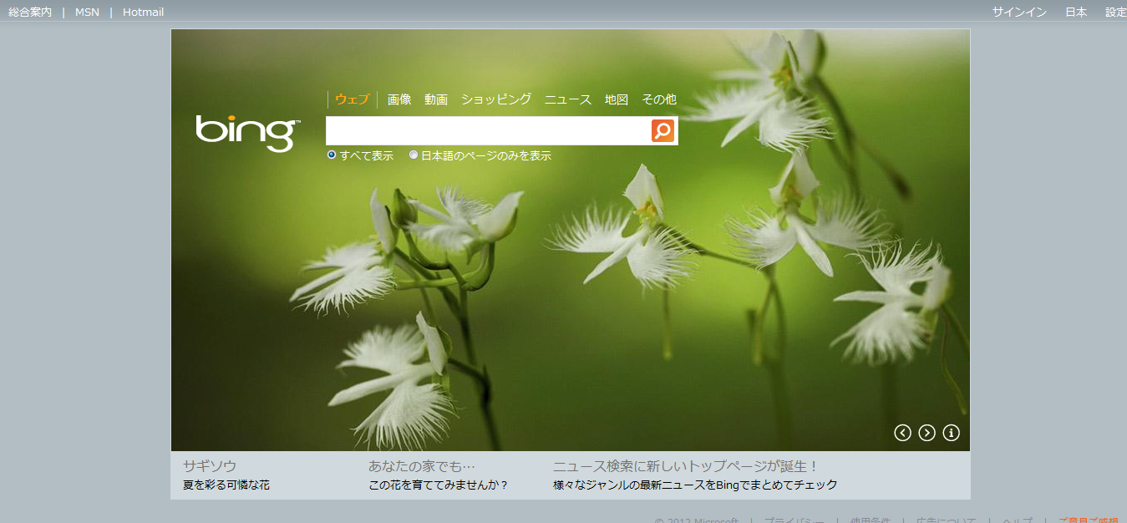This screenshot has width=1127, height=523.
Task: Click the サインイン link
Action: pyautogui.click(x=1018, y=12)
